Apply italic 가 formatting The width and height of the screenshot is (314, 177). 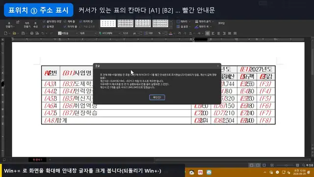(x=185, y=33)
